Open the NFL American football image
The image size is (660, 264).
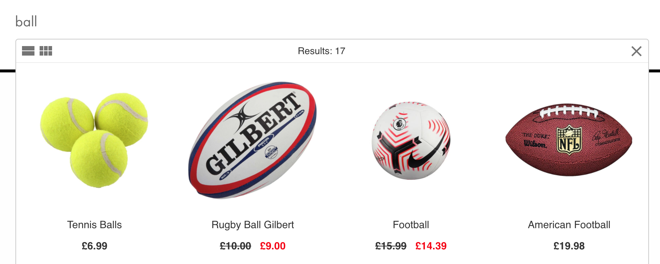click(569, 140)
